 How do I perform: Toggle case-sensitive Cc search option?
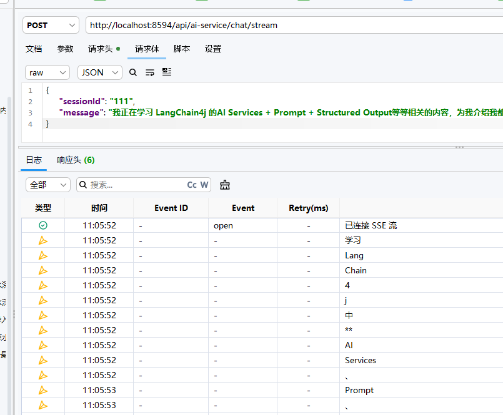pyautogui.click(x=192, y=185)
